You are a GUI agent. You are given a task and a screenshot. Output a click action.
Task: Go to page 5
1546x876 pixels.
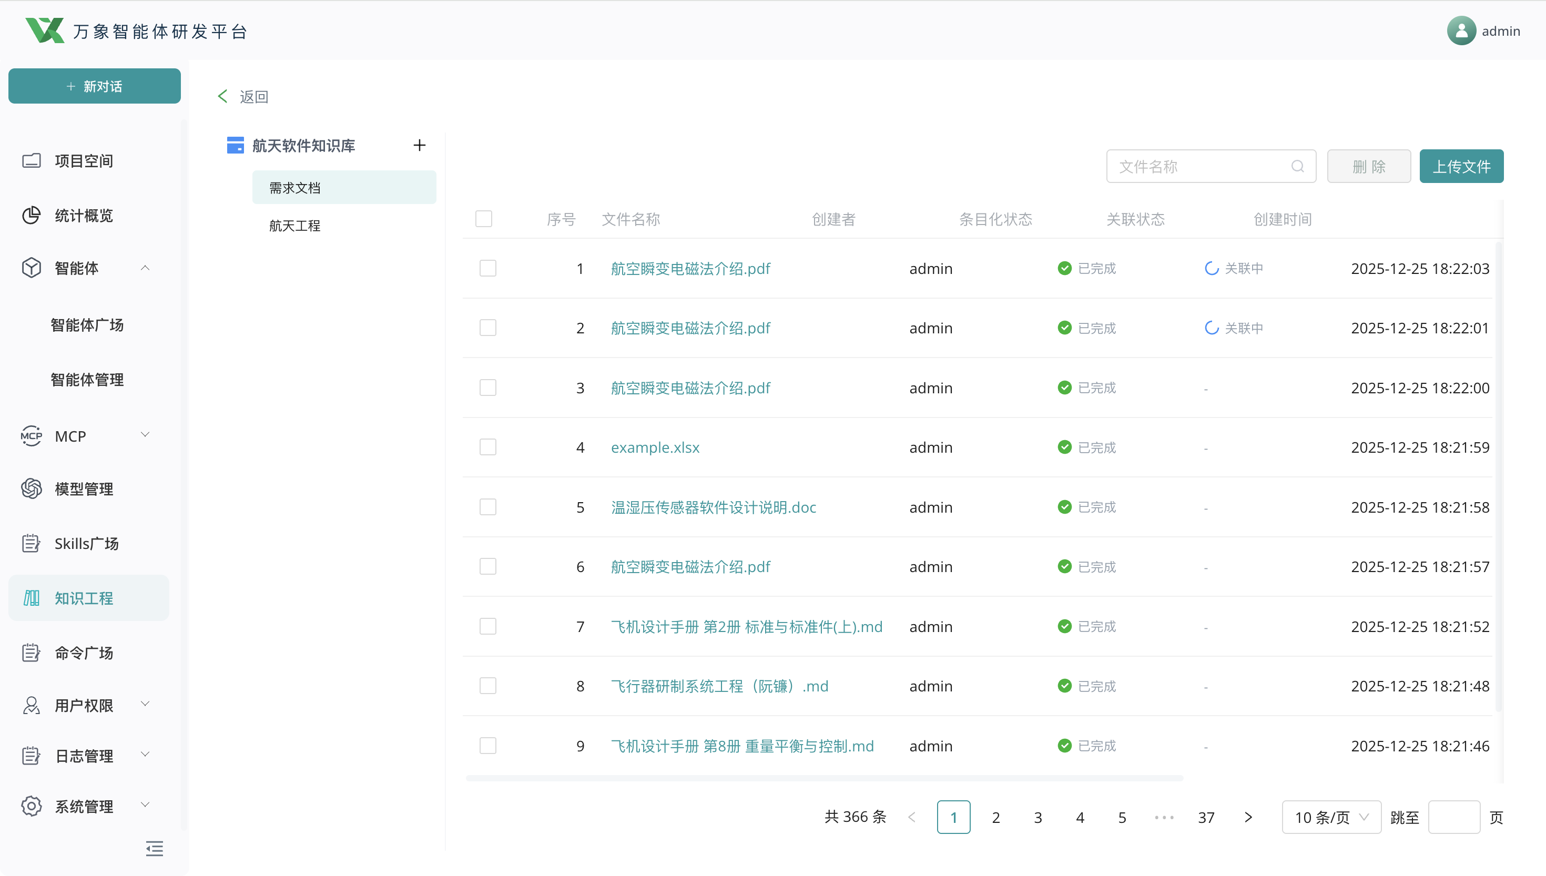tap(1122, 817)
